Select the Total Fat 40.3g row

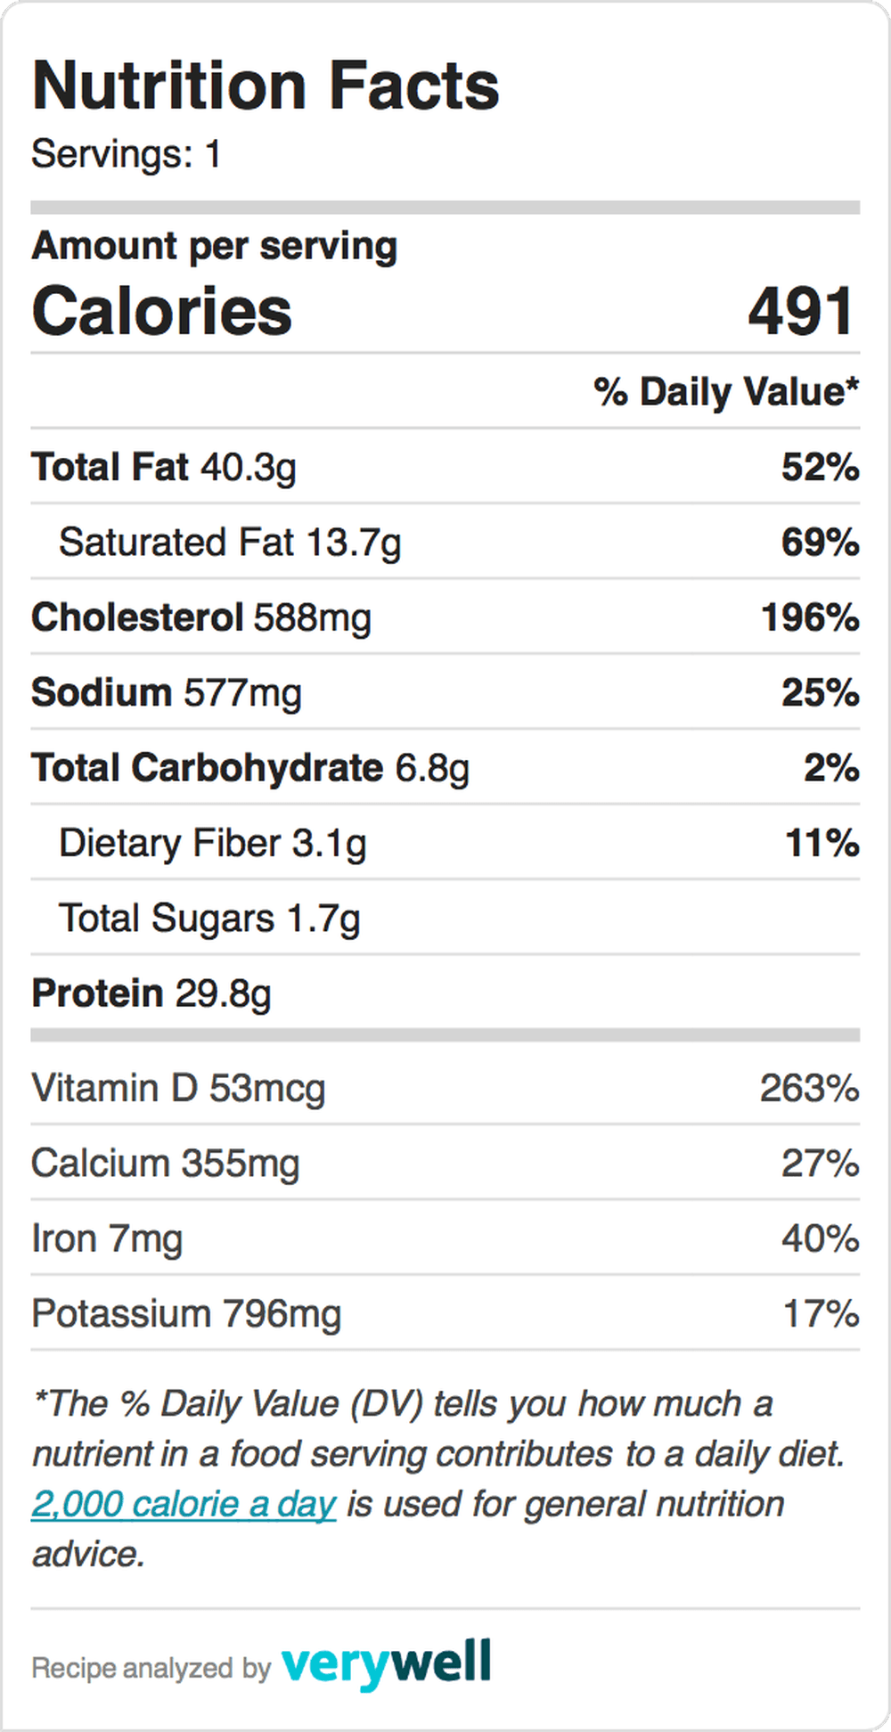(x=445, y=467)
